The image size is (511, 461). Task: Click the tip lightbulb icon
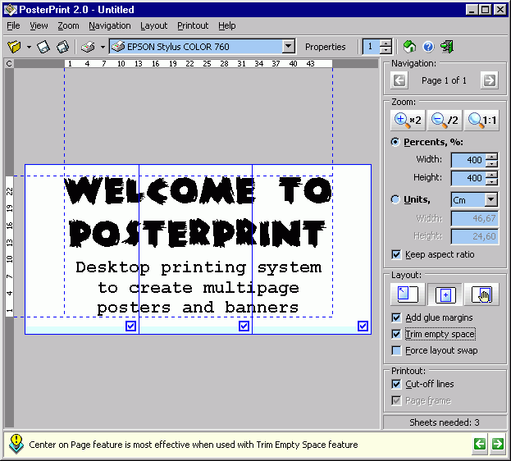pyautogui.click(x=16, y=444)
